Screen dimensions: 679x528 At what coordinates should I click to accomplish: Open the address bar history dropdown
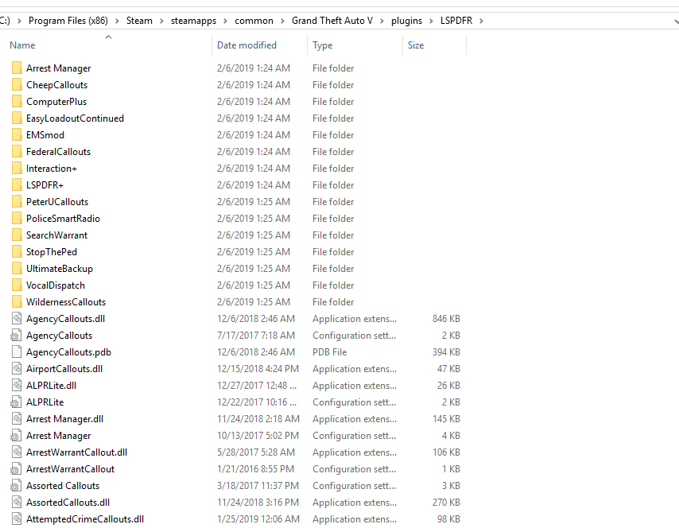point(676,21)
